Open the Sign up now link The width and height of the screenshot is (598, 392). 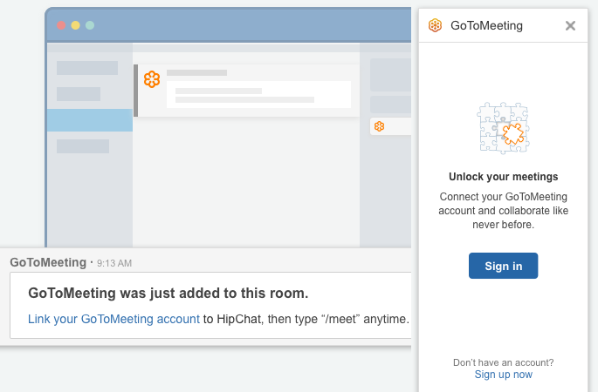click(503, 375)
